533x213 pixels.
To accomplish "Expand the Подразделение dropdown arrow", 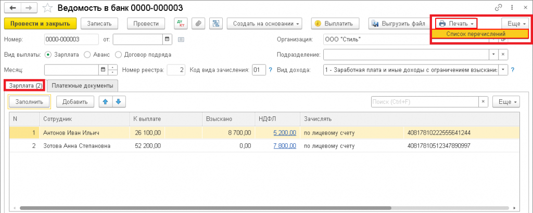I will (x=493, y=54).
